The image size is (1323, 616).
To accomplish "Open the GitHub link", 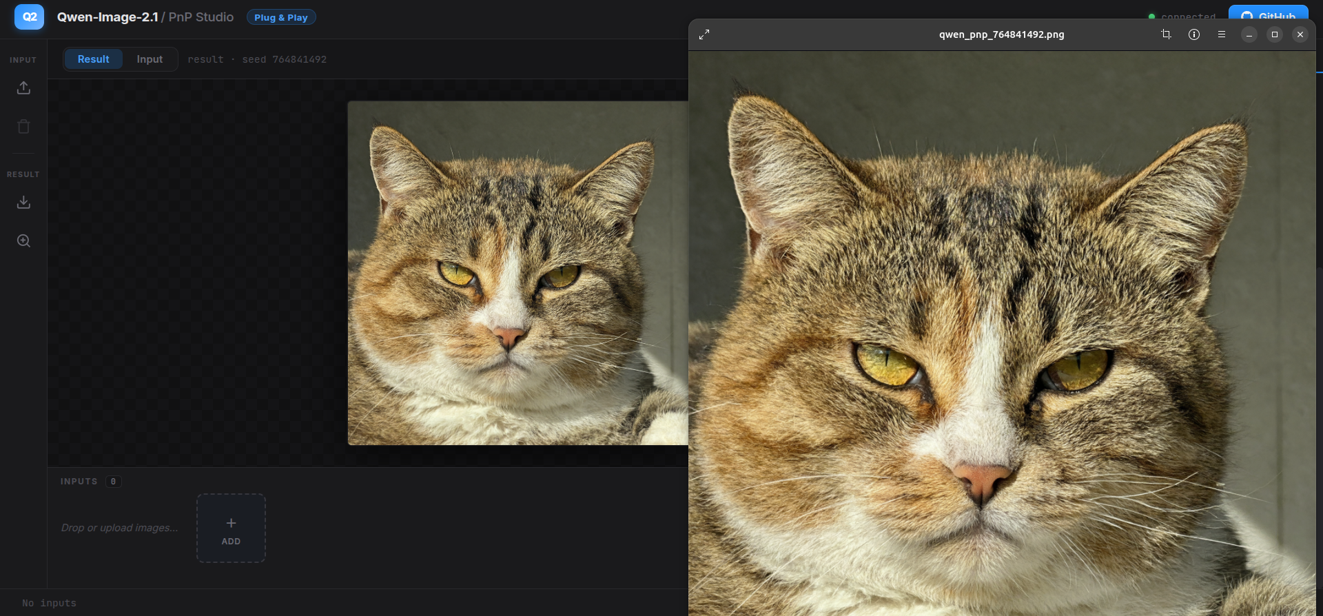I will click(1268, 13).
